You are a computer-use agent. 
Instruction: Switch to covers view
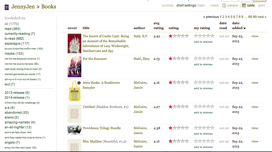(x=230, y=5)
